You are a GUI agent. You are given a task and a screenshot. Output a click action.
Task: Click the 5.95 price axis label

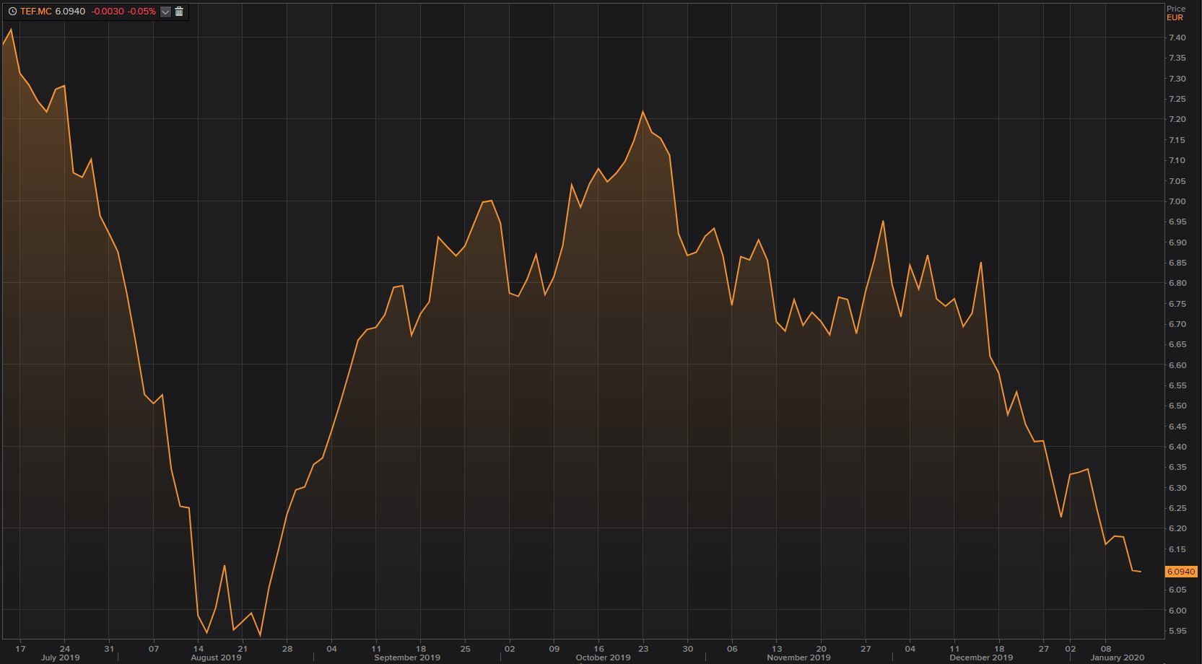1177,631
